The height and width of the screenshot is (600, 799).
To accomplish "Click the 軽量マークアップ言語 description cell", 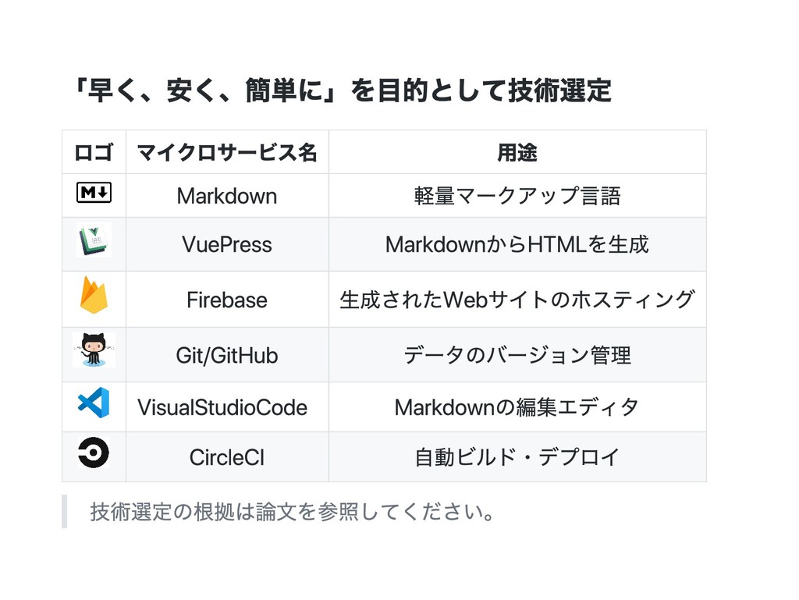I will click(518, 196).
